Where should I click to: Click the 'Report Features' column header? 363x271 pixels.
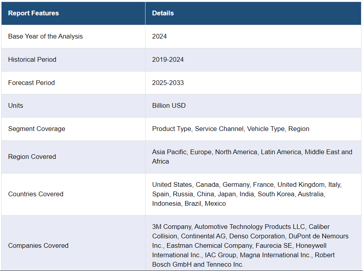click(33, 13)
